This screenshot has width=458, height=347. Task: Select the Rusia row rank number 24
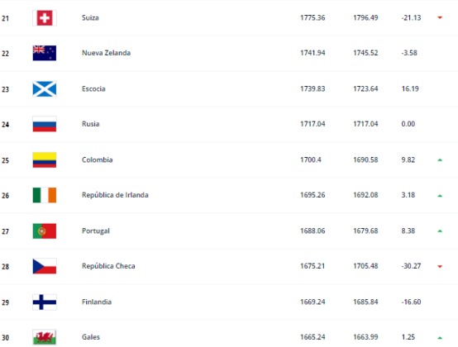pos(5,125)
